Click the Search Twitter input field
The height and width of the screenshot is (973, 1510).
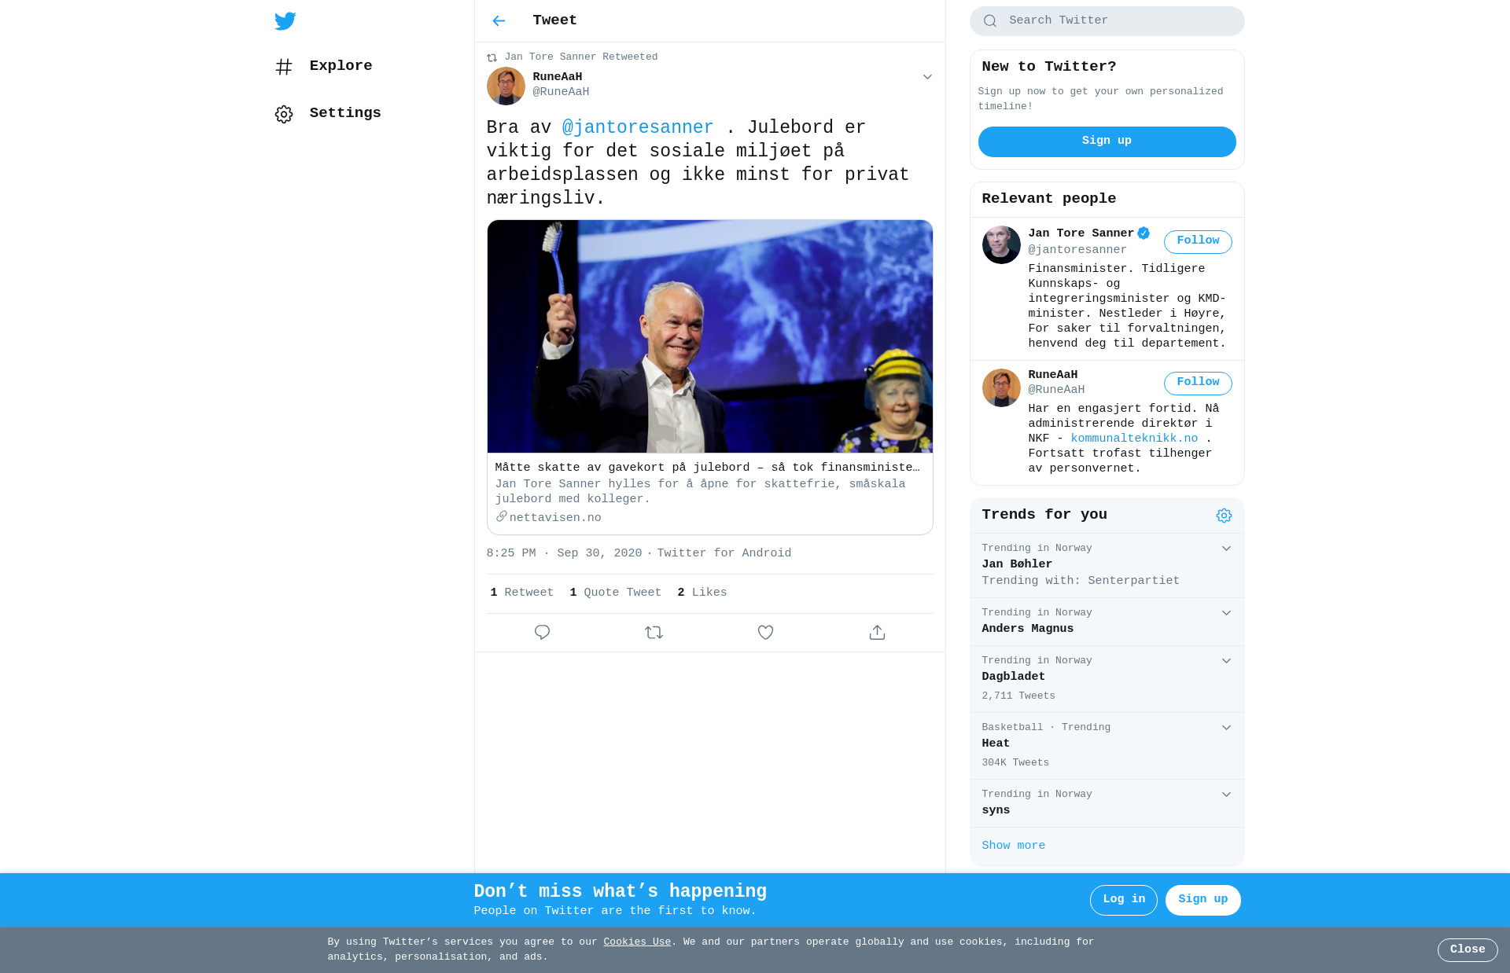(1107, 21)
